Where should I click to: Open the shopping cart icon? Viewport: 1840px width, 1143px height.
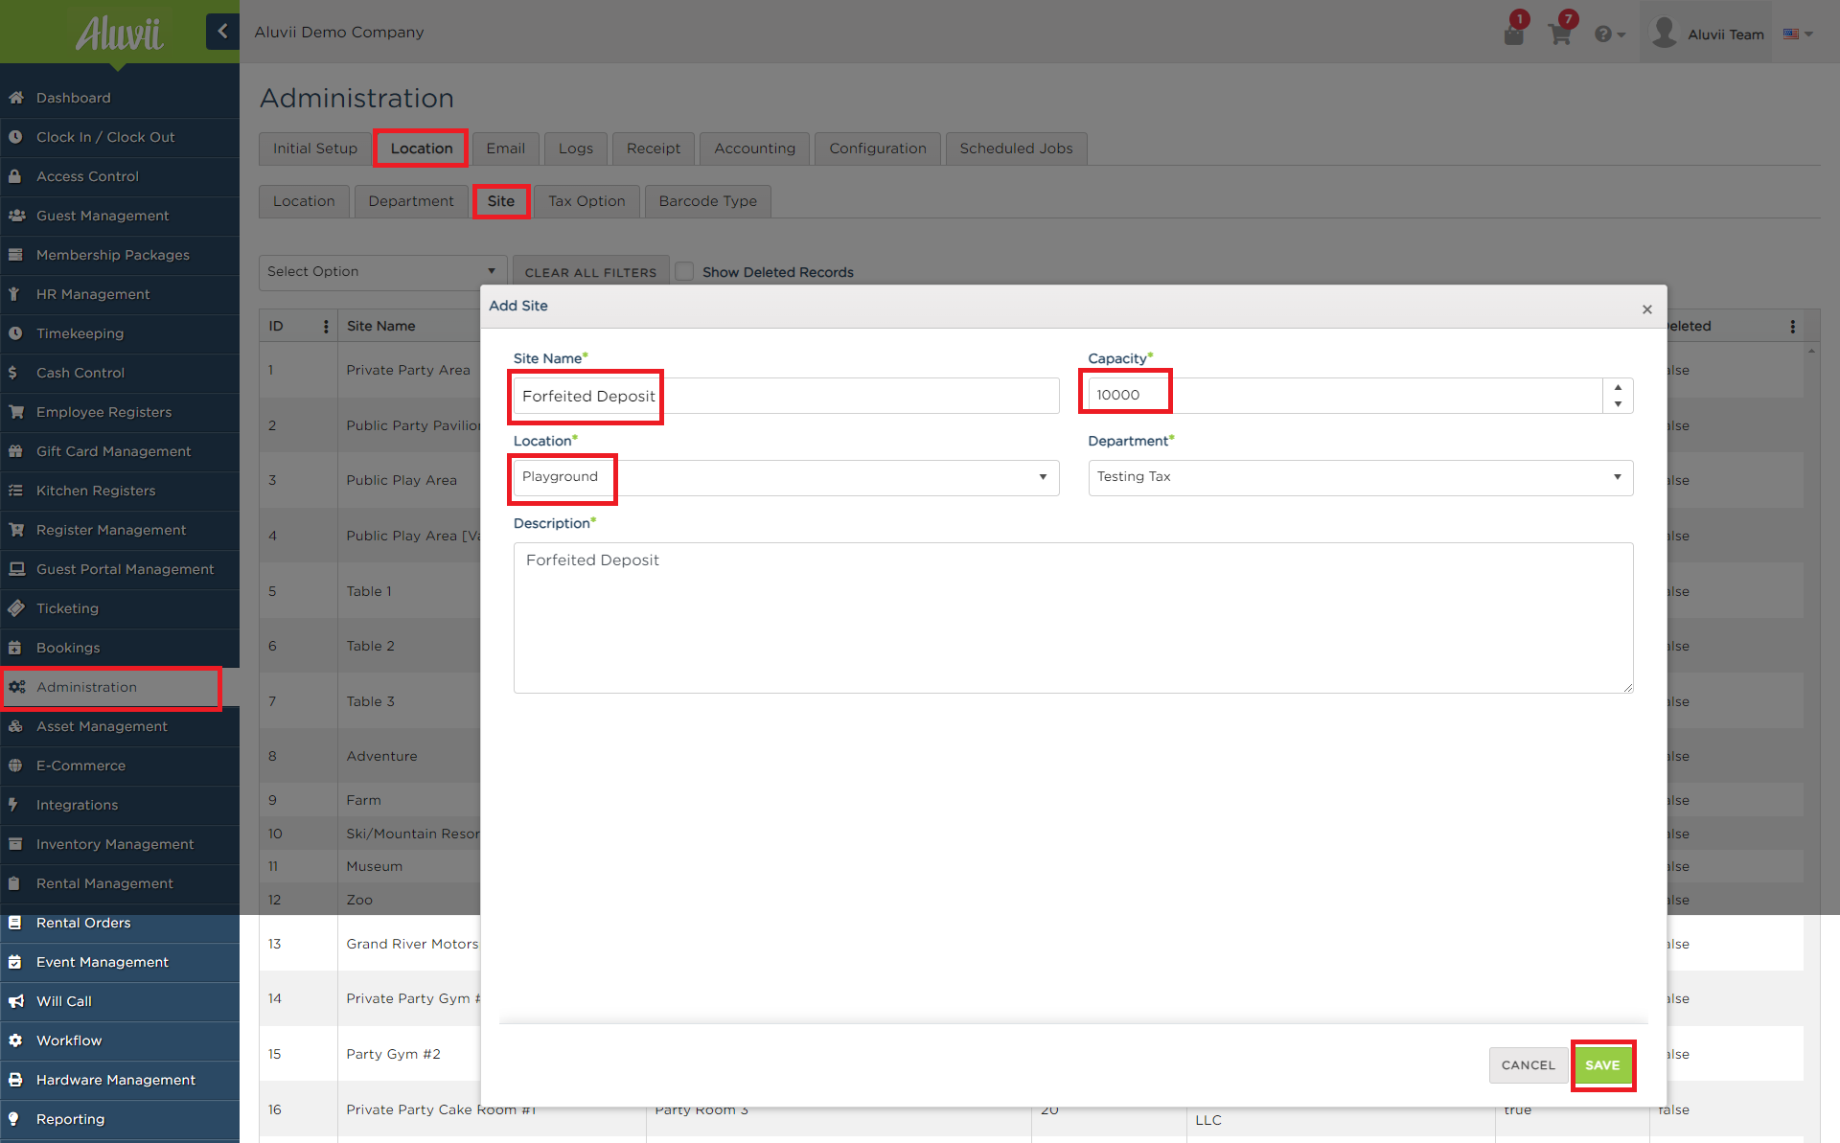[x=1559, y=34]
